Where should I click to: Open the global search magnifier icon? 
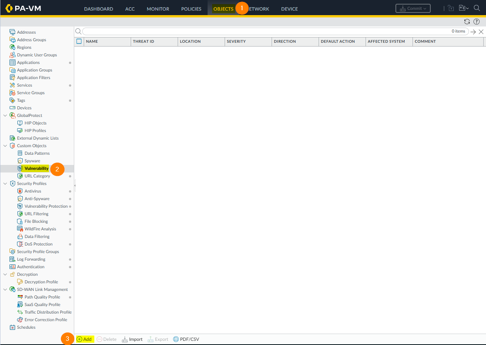[x=477, y=8]
